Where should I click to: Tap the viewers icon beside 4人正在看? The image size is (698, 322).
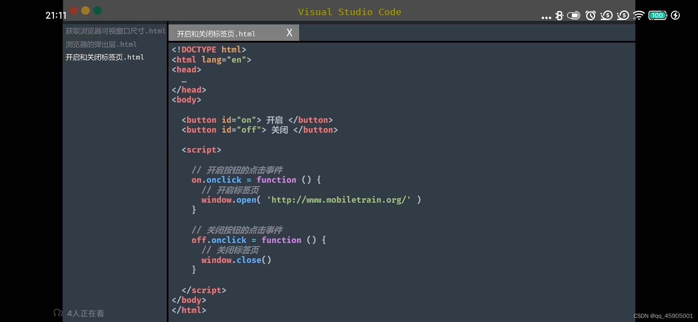58,313
